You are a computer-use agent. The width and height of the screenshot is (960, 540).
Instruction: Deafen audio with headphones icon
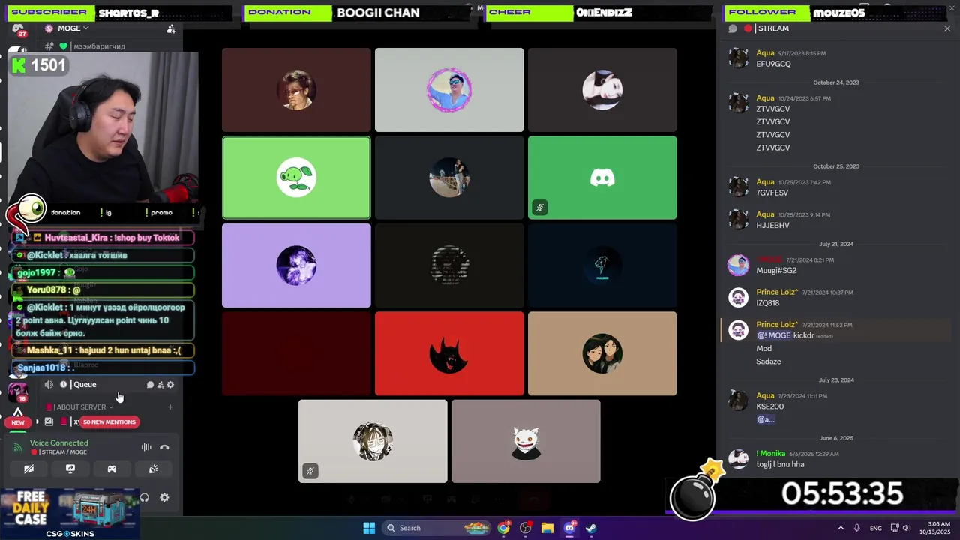[145, 497]
